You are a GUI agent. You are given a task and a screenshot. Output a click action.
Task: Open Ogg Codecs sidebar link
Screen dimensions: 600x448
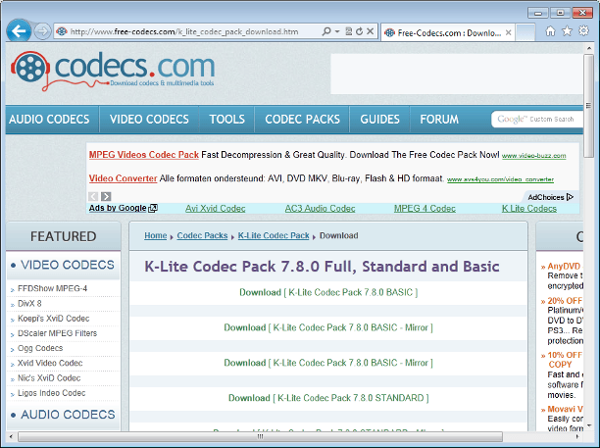[40, 348]
